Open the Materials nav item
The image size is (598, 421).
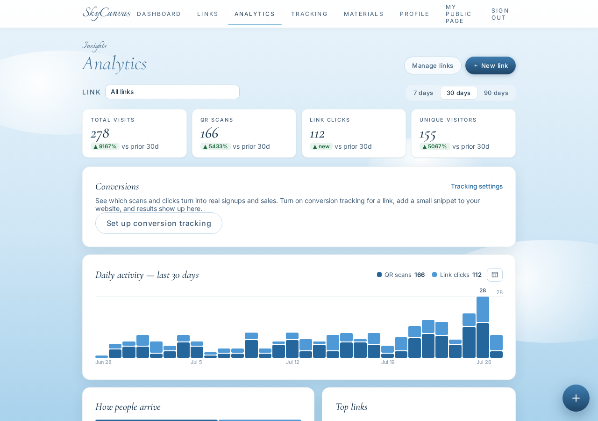(364, 14)
